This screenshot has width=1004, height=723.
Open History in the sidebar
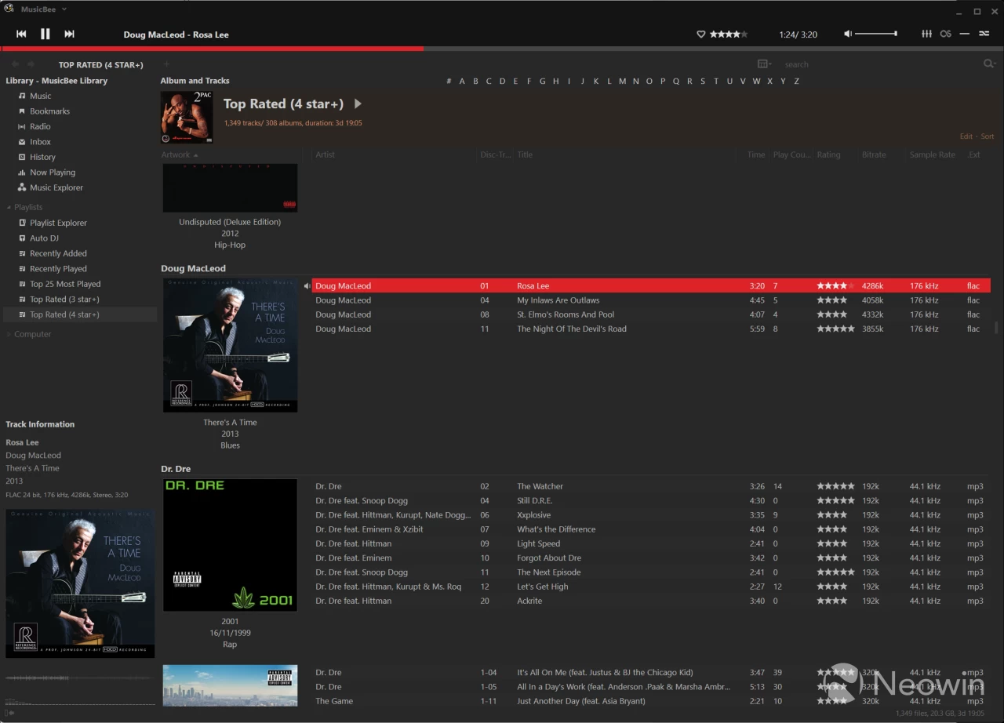tap(42, 157)
